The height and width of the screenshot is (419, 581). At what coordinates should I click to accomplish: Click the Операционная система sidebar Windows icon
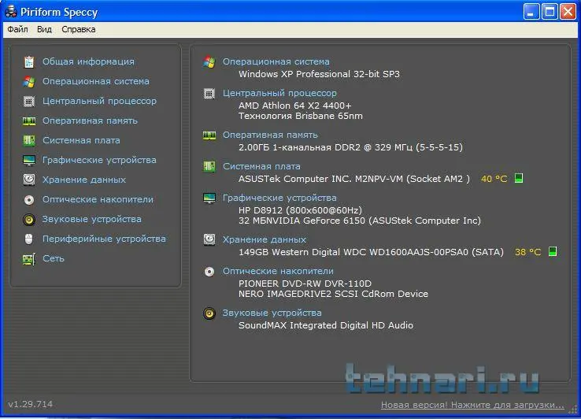coord(29,82)
